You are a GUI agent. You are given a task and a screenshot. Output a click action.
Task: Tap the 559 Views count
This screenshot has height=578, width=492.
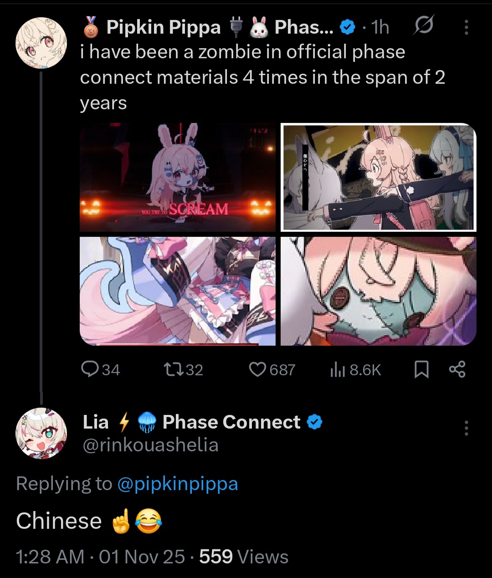[244, 557]
